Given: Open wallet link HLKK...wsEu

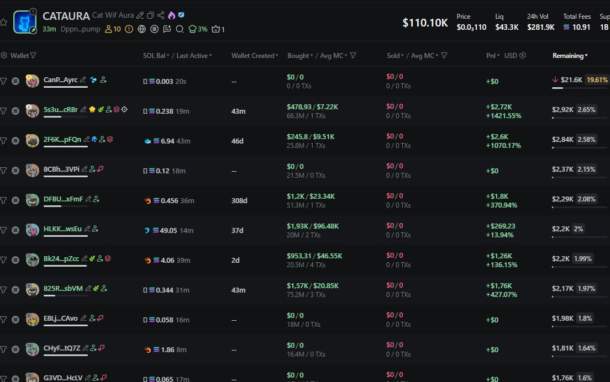Looking at the screenshot, I should click(x=62, y=229).
